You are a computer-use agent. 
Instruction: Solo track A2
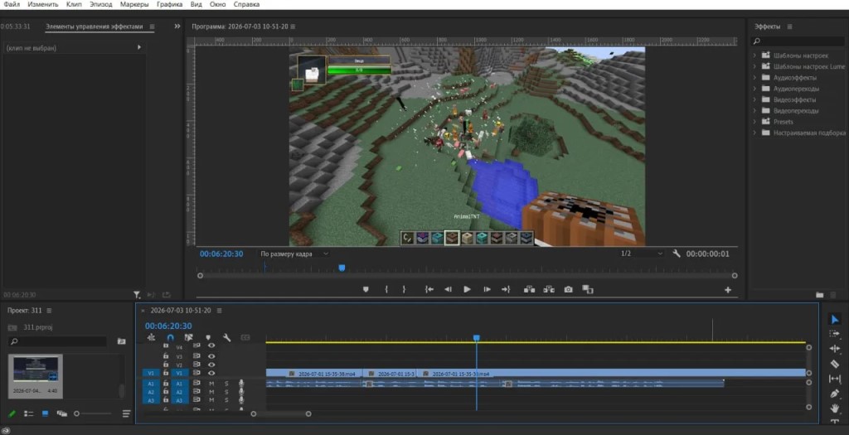(226, 392)
